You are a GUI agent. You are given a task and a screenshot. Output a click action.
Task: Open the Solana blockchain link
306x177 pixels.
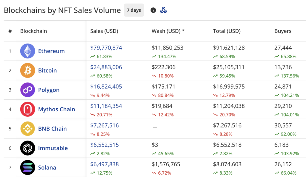47,167
